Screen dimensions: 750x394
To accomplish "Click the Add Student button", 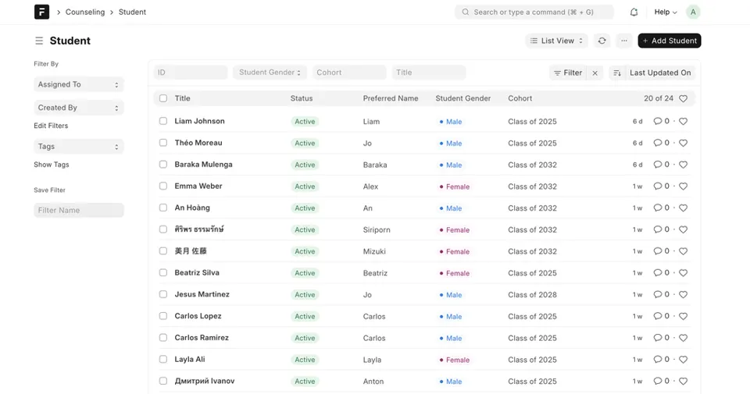I will (x=669, y=41).
